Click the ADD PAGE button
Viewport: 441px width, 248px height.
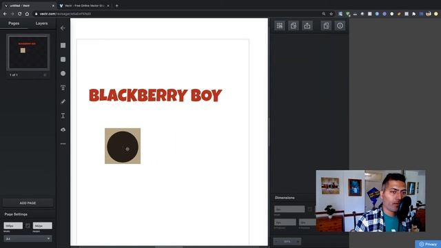28,203
